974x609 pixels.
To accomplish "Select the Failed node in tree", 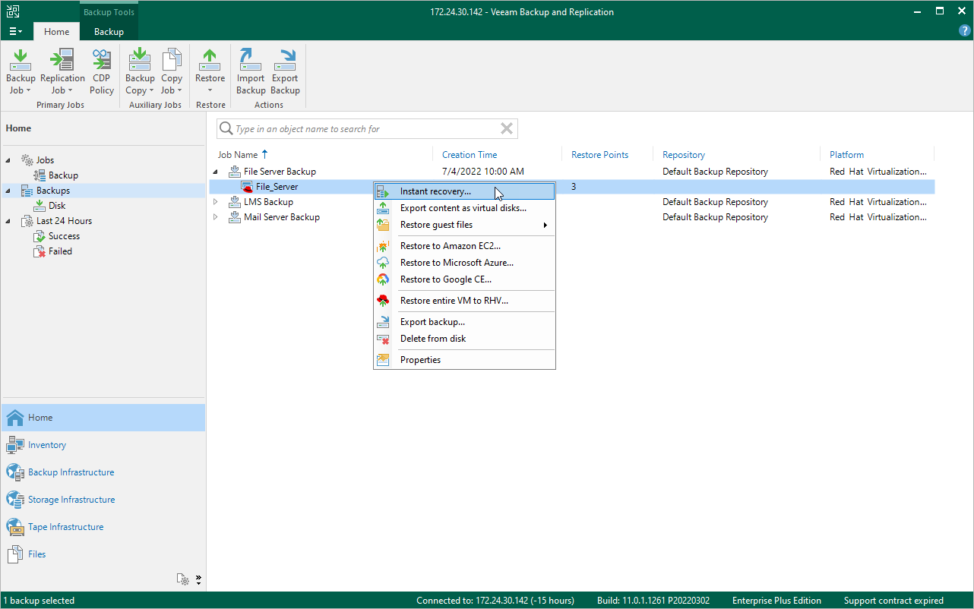I will [x=60, y=251].
